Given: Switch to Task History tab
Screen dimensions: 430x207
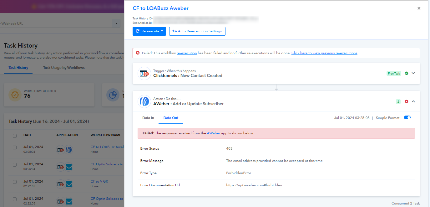Looking at the screenshot, I should point(18,68).
